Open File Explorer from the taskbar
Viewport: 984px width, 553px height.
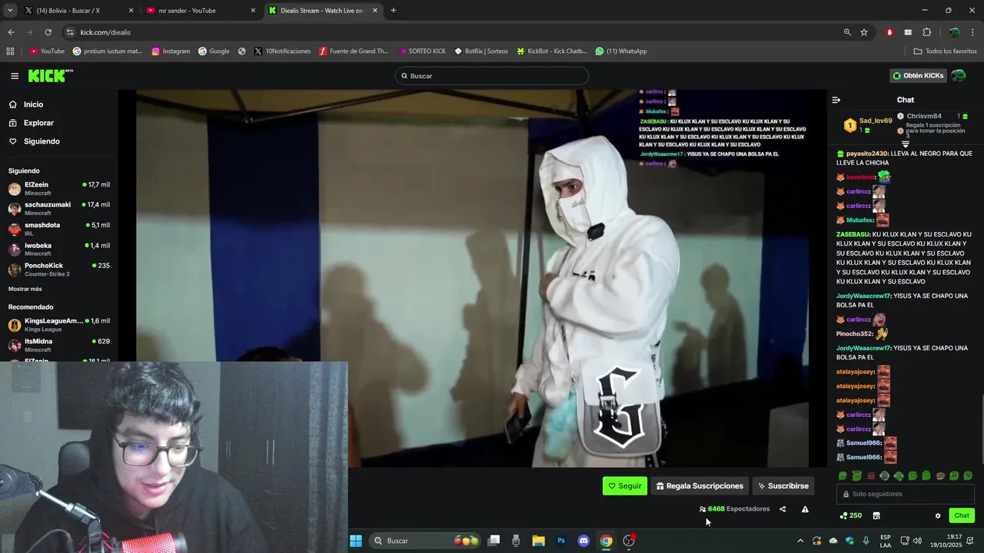point(538,541)
